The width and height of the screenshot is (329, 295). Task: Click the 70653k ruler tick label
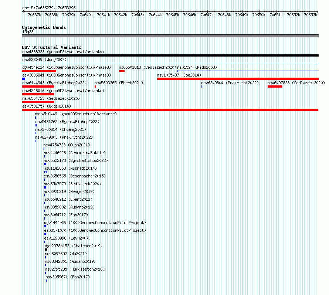[311, 15]
